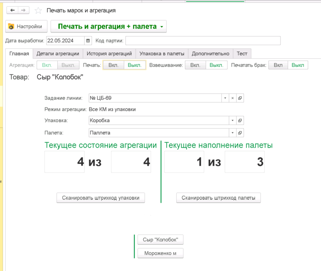Image resolution: width=321 pixels, height=271 pixels.
Task: Disable Взвешивание with Выкл.
Action: tap(216, 65)
